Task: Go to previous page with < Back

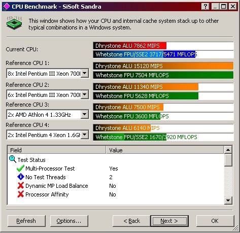Action: click(131, 221)
